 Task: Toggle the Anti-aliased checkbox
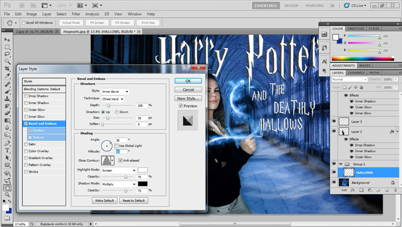pyautogui.click(x=120, y=161)
